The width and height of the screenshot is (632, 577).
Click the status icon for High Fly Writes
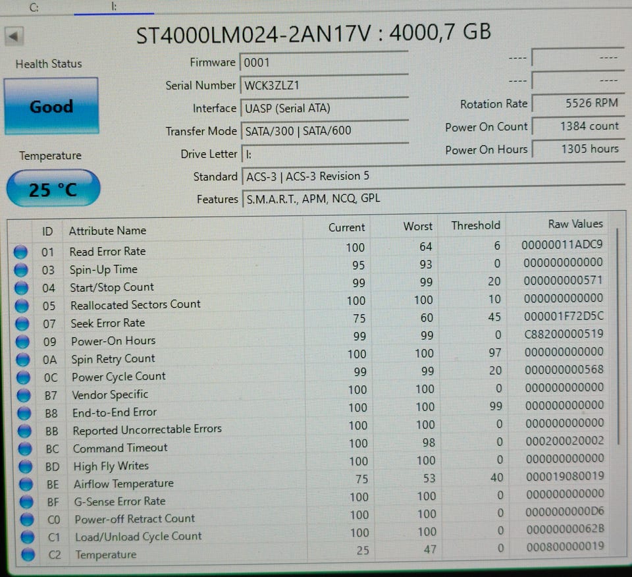[26, 466]
